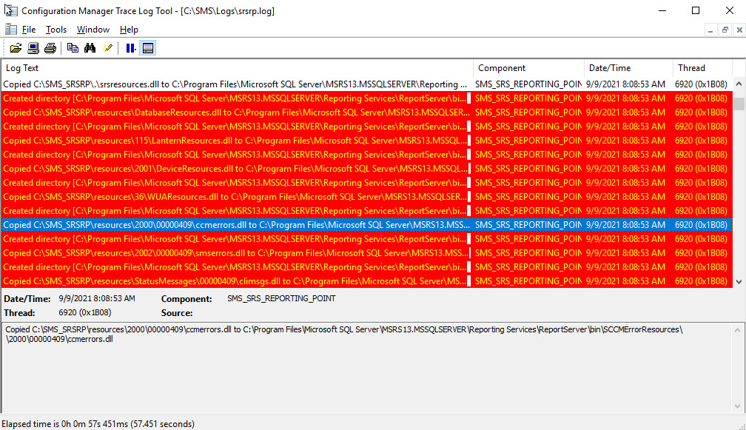Click the Find binoculars icon

click(x=90, y=48)
